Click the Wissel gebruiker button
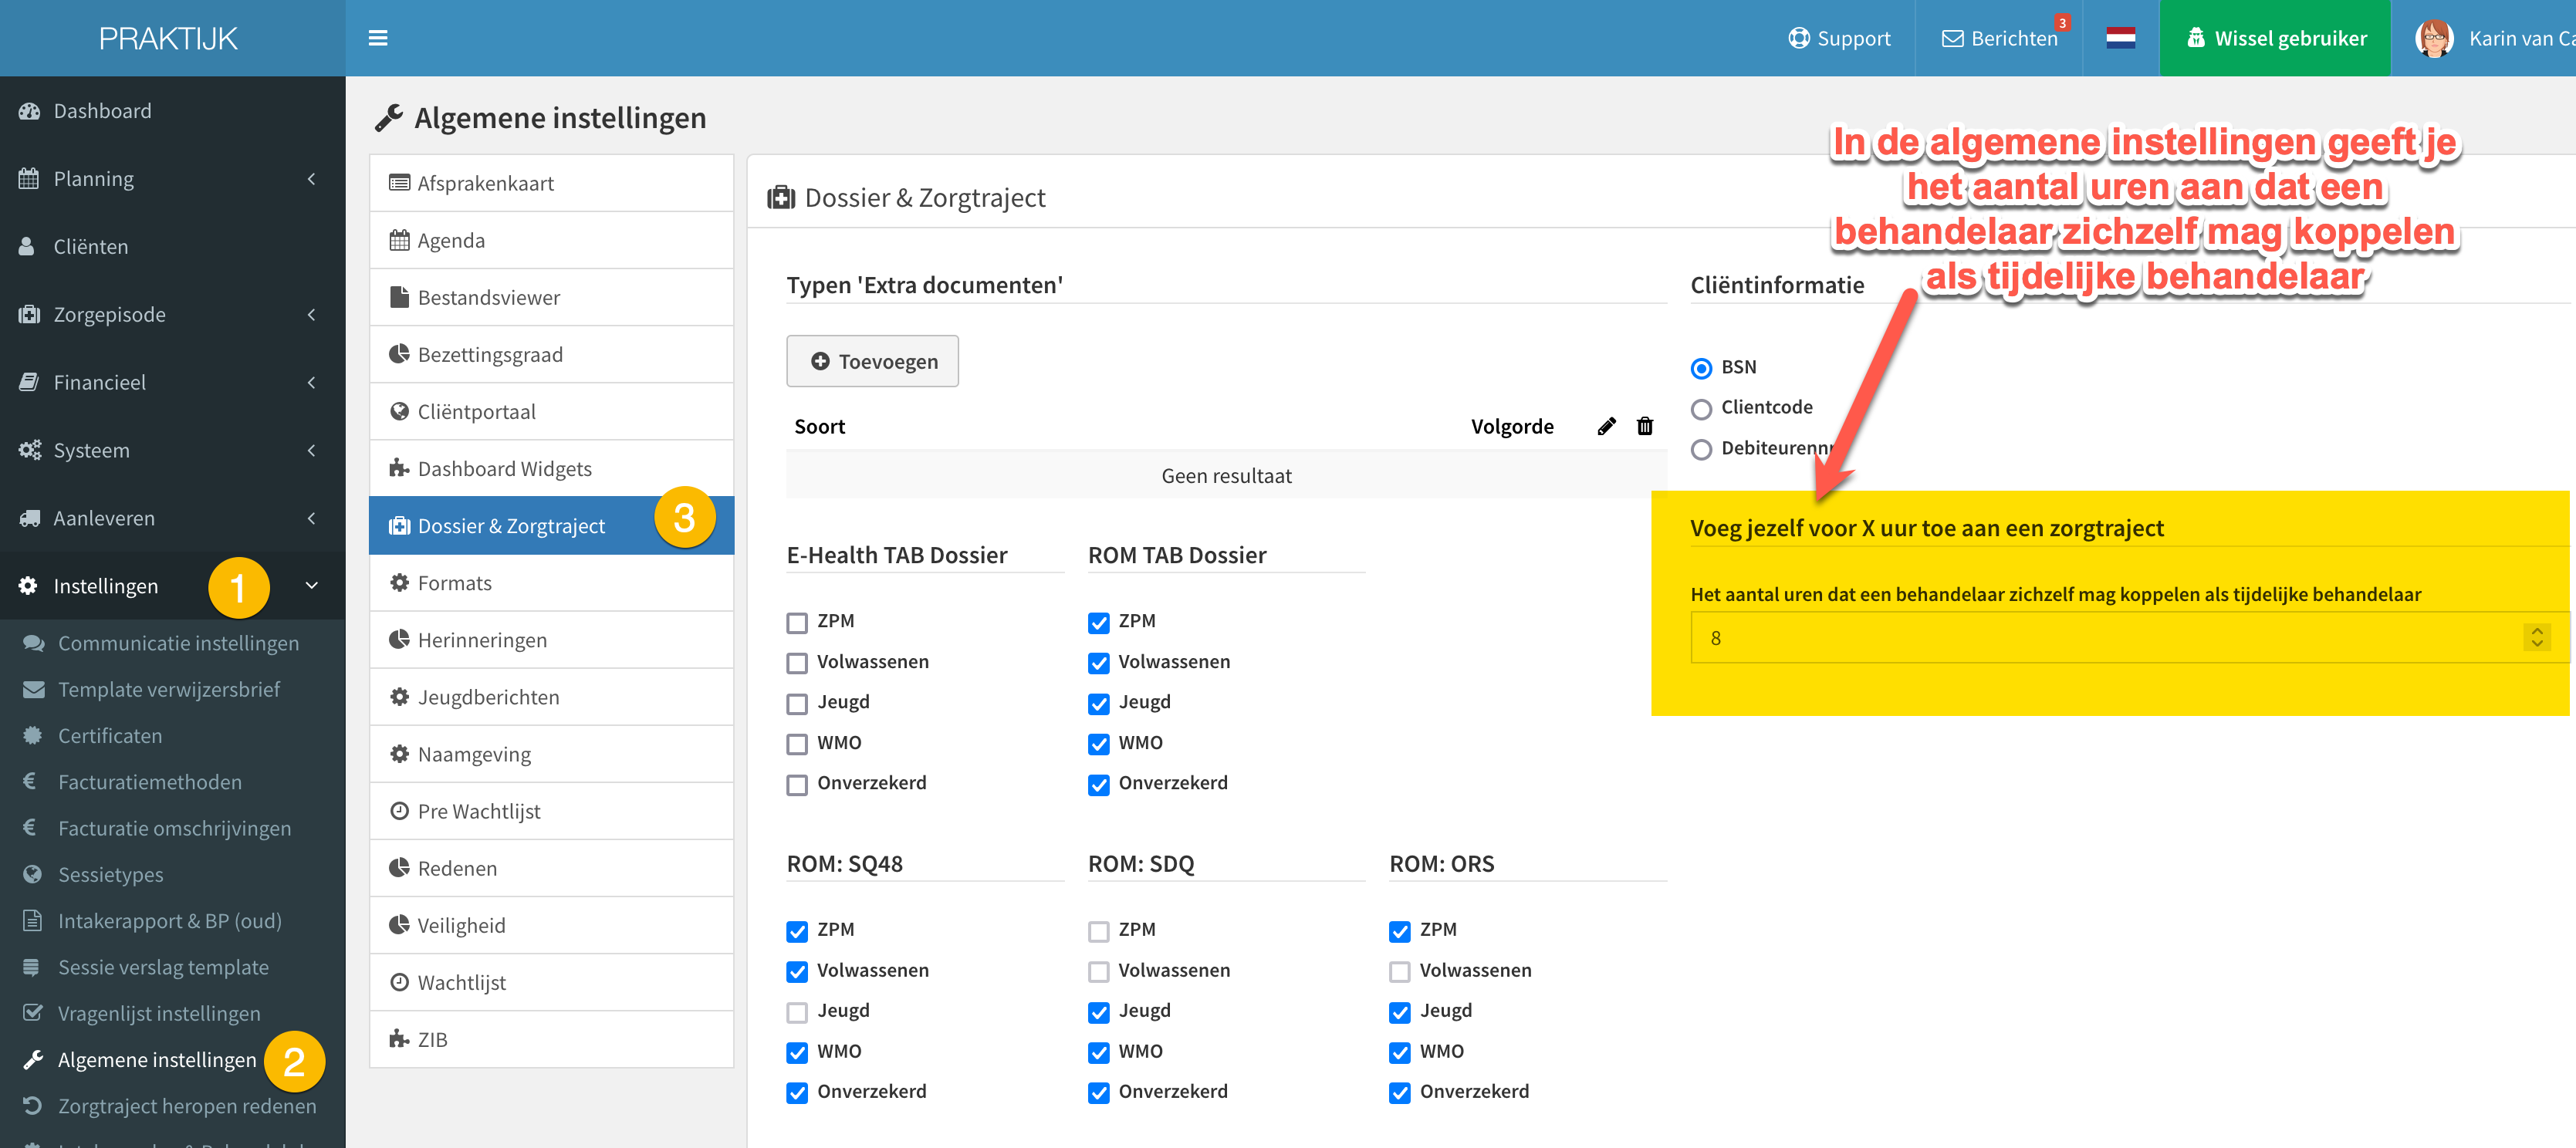Image resolution: width=2576 pixels, height=1148 pixels. point(2275,38)
